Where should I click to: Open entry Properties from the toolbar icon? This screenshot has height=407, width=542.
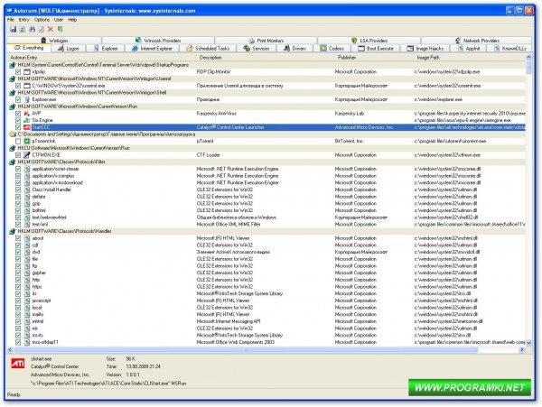click(x=42, y=30)
